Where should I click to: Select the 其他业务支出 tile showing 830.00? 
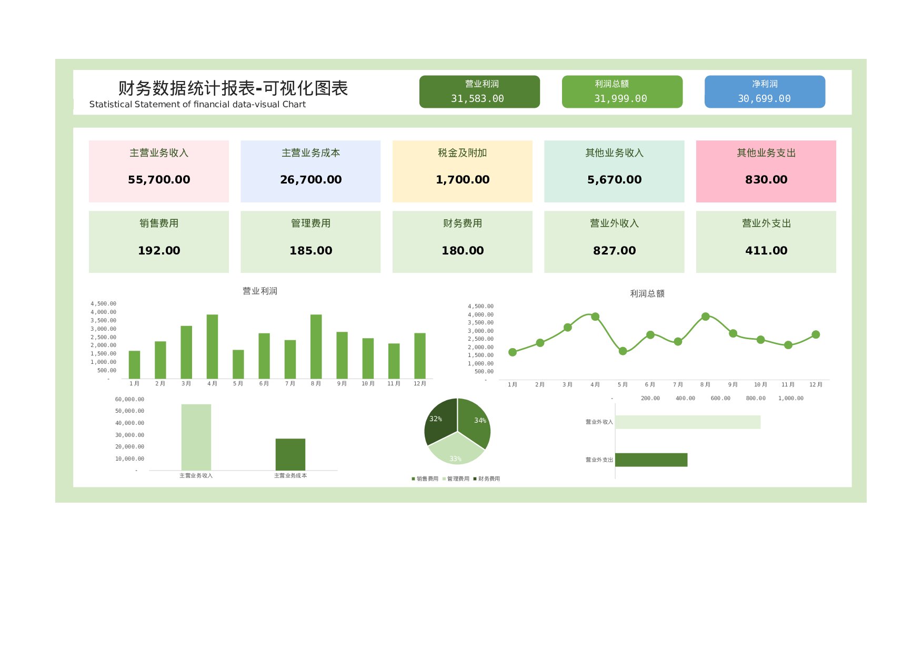click(766, 171)
